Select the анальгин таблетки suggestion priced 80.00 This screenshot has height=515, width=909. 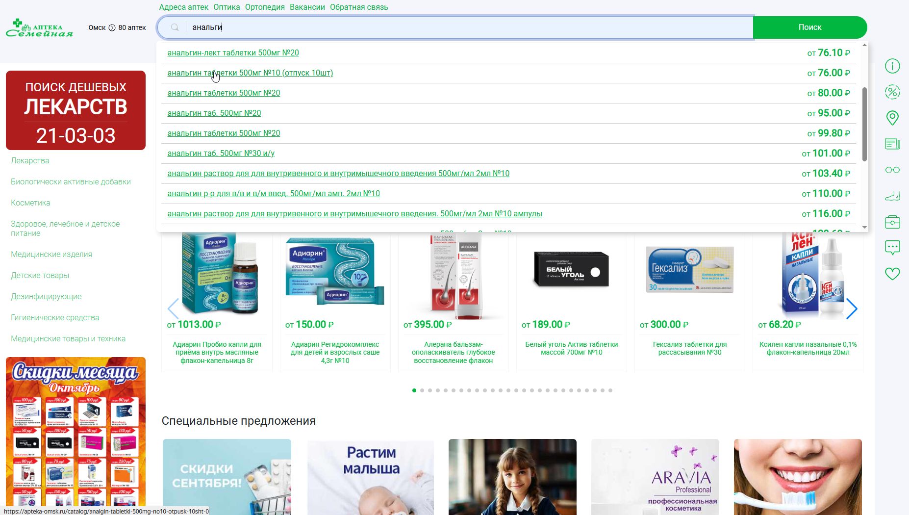tap(224, 93)
